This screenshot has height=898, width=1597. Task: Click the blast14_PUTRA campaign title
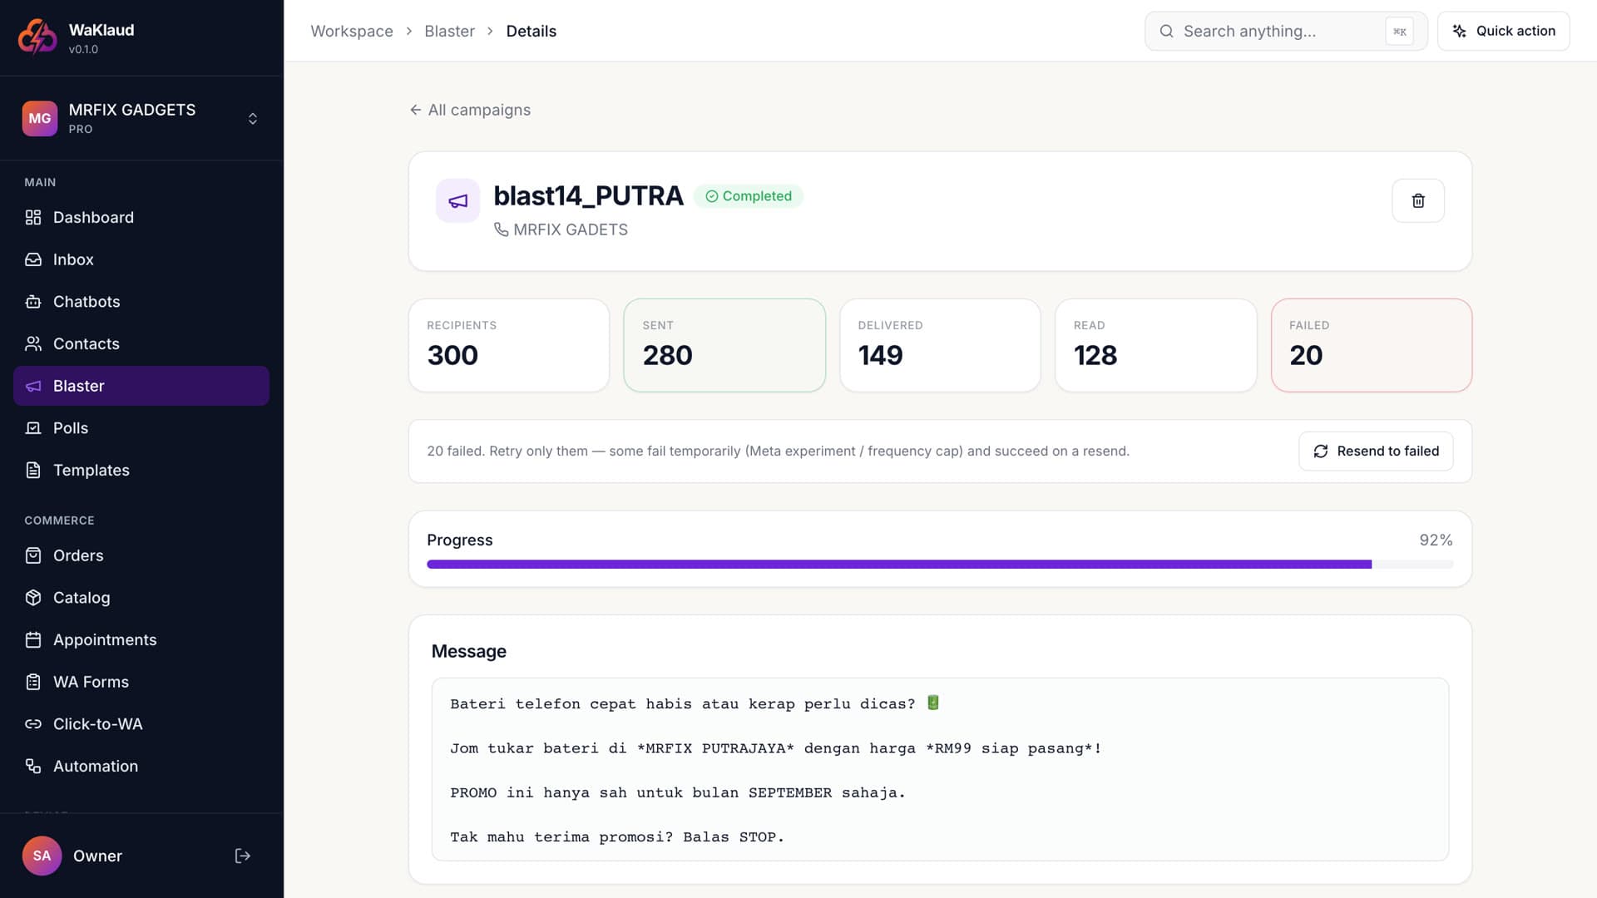[x=588, y=195]
